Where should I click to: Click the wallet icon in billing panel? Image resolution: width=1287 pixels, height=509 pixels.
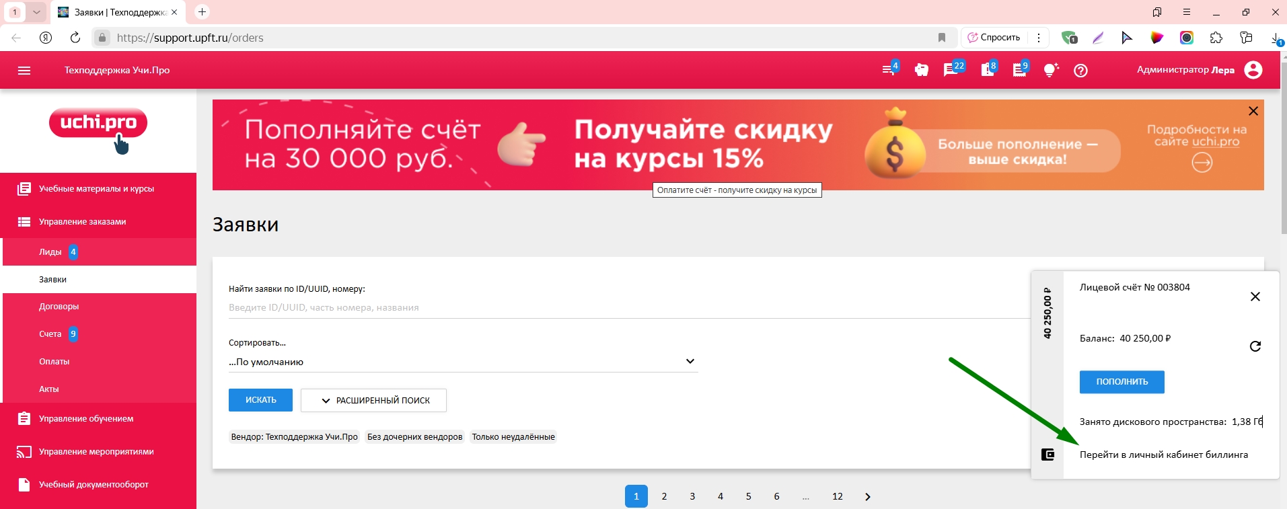(1047, 455)
